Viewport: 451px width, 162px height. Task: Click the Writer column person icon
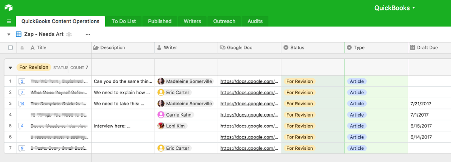tap(159, 48)
